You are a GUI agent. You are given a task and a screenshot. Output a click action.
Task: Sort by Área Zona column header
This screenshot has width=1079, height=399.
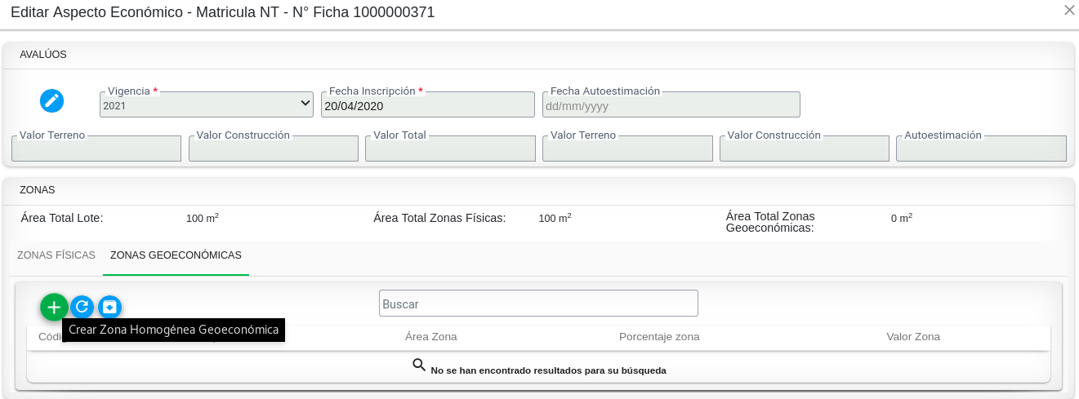tap(430, 337)
